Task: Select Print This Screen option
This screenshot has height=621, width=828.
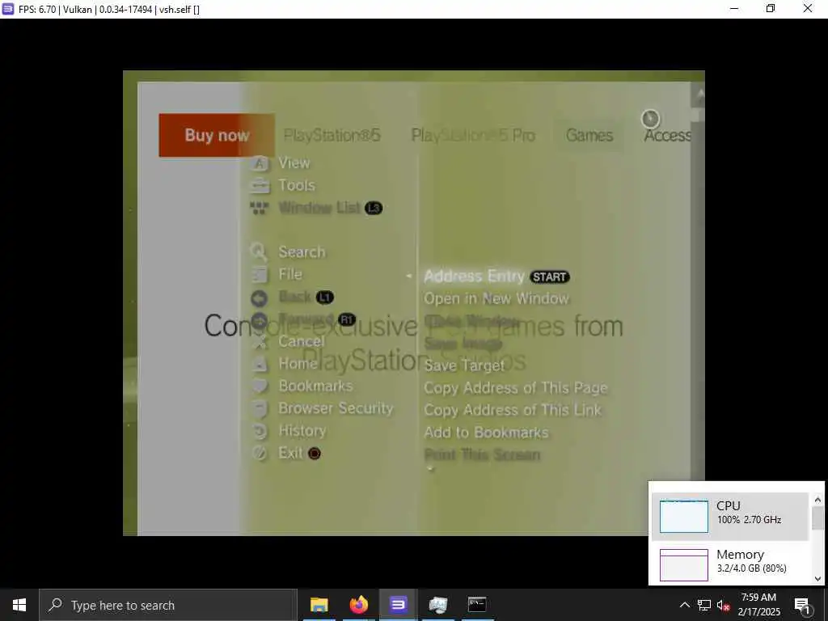Action: pos(482,454)
